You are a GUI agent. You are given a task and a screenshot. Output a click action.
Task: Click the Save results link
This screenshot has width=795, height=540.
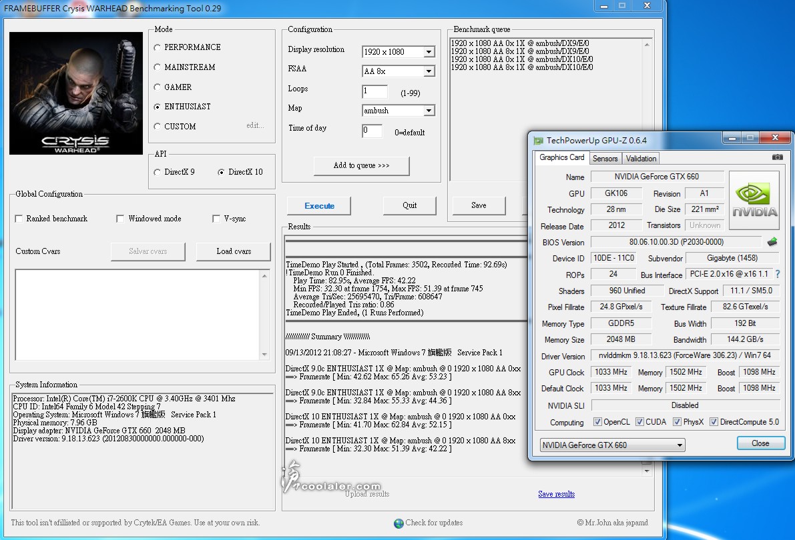click(556, 495)
